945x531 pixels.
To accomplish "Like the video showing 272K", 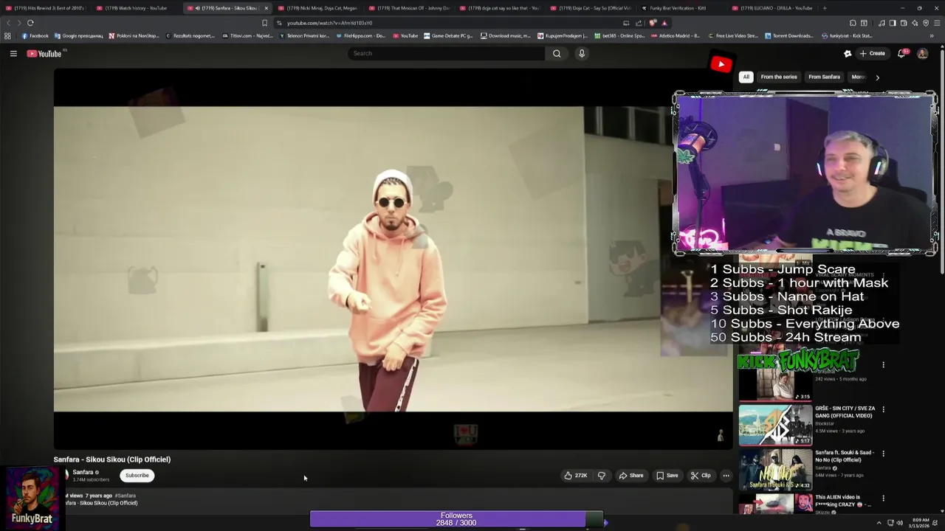I will coord(576,476).
